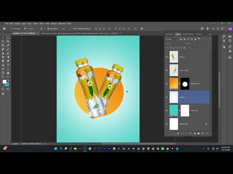This screenshot has height=174, width=233.
Task: Open the Plugins menu
Action: point(54,24)
